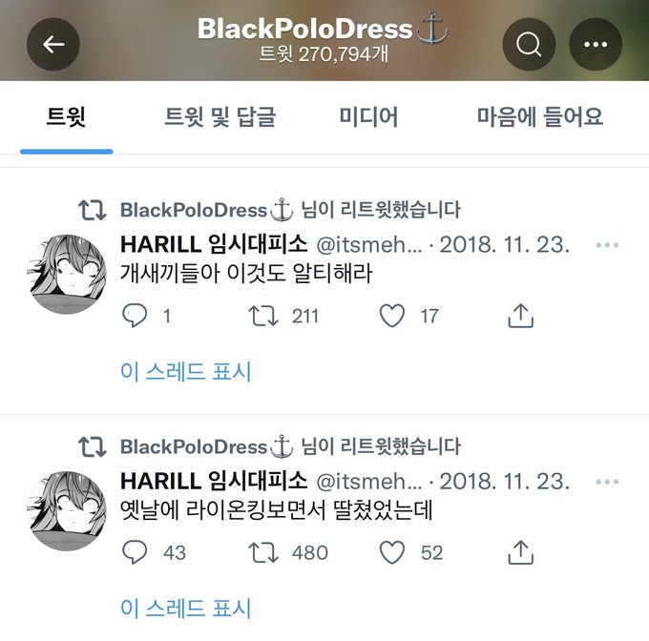The height and width of the screenshot is (641, 649).
Task: Open HARILL avatar on the first tweet
Action: pyautogui.click(x=67, y=274)
